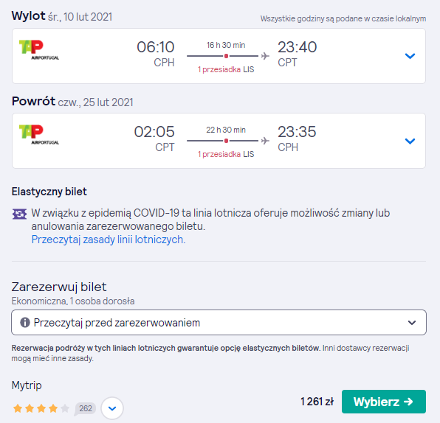Viewport: 440px width, 423px height.
Task: Click the 1 przesiadka LIS label on the outbound flight
Action: tap(226, 69)
